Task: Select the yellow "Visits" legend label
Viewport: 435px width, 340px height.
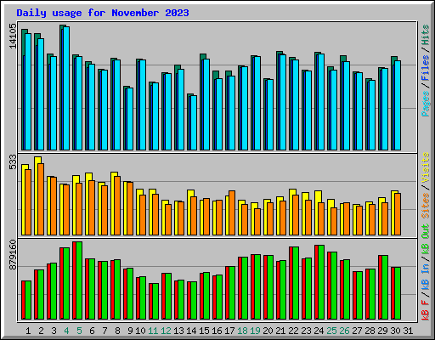Action: [x=426, y=167]
